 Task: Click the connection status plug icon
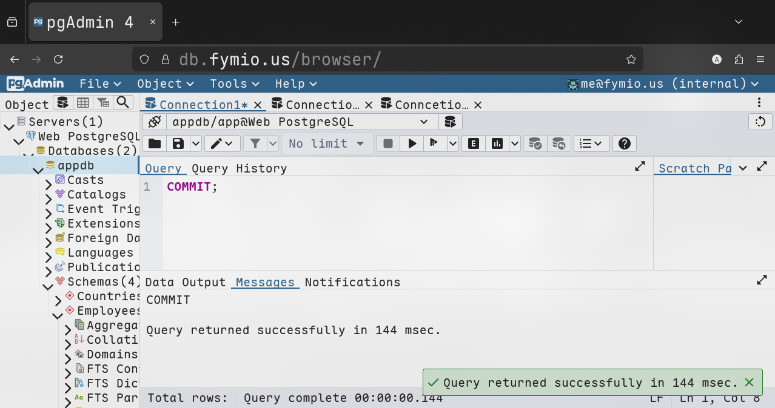(154, 122)
